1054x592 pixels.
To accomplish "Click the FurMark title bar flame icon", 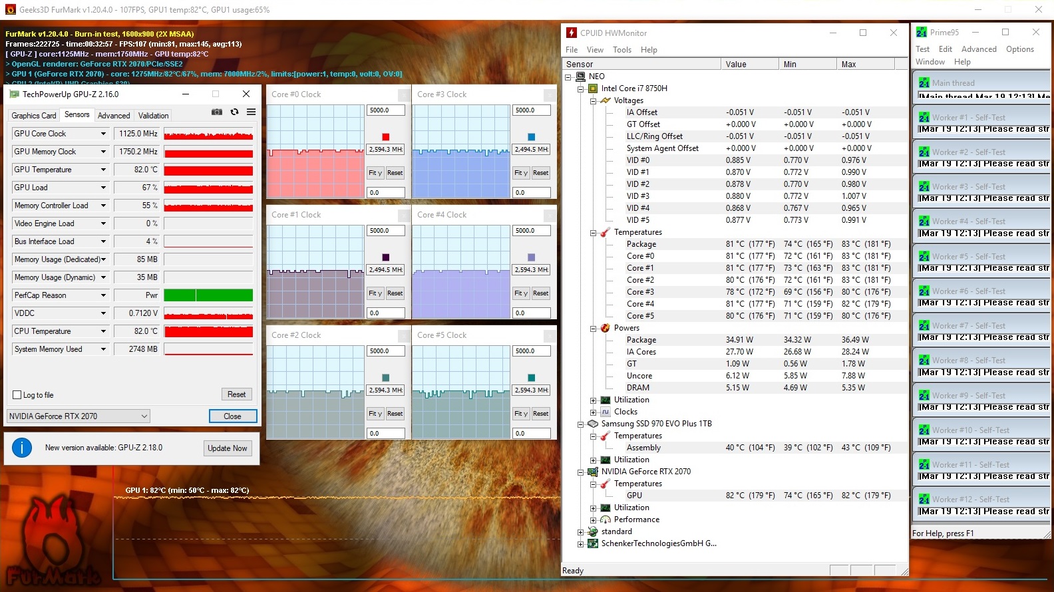I will point(10,9).
